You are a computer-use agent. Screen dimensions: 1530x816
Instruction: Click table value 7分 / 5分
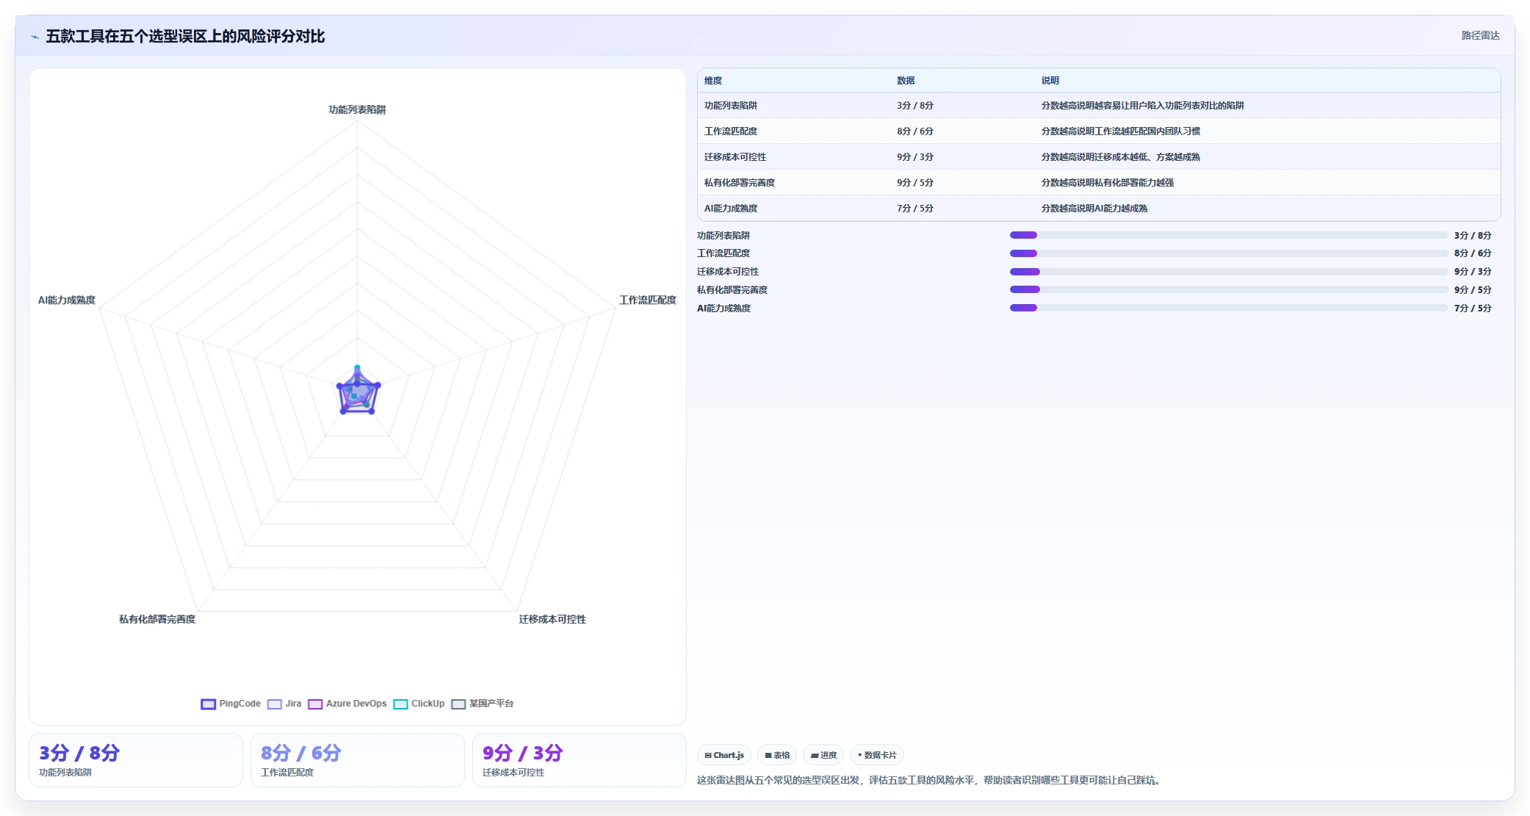915,209
